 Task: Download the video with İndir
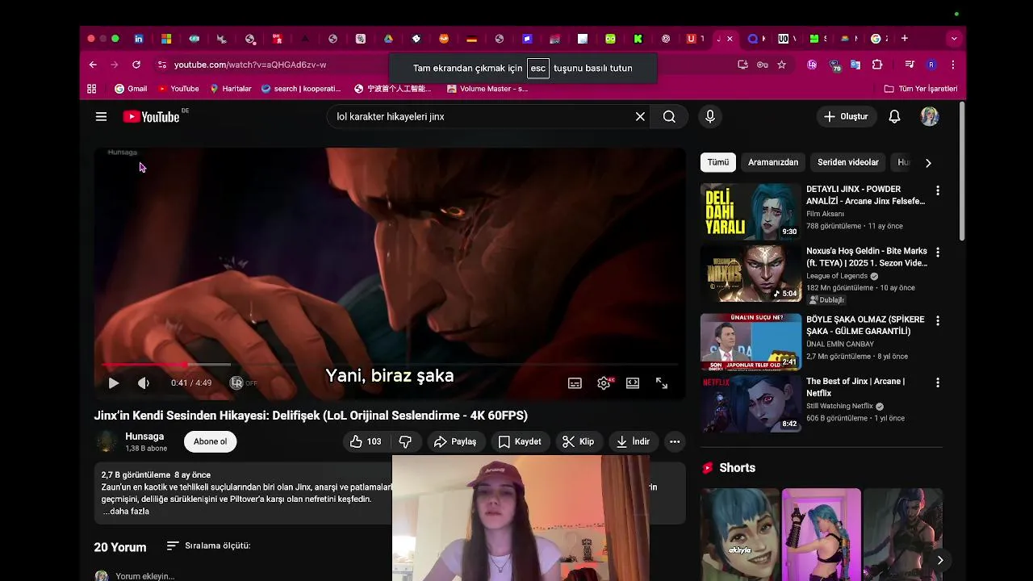(633, 441)
